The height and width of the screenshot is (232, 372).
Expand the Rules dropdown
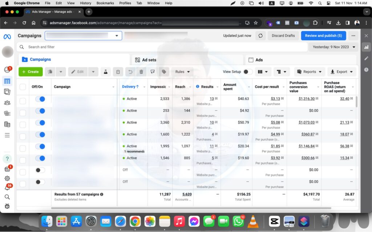[x=182, y=72]
